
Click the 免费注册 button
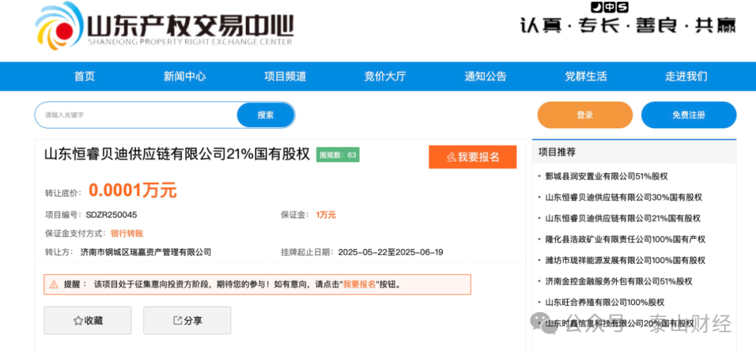tap(689, 115)
